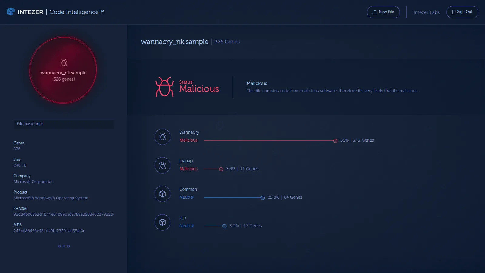Open the INTEZER Code Intelligence home title
The height and width of the screenshot is (273, 485).
coord(55,12)
